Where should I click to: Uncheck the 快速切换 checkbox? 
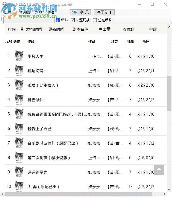pyautogui.click(x=73, y=20)
